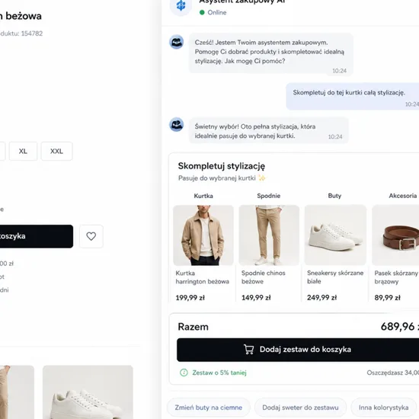The height and width of the screenshot is (419, 419).
Task: Click assistant avatar beside 'Świetny wybór' message
Action: pyautogui.click(x=177, y=124)
